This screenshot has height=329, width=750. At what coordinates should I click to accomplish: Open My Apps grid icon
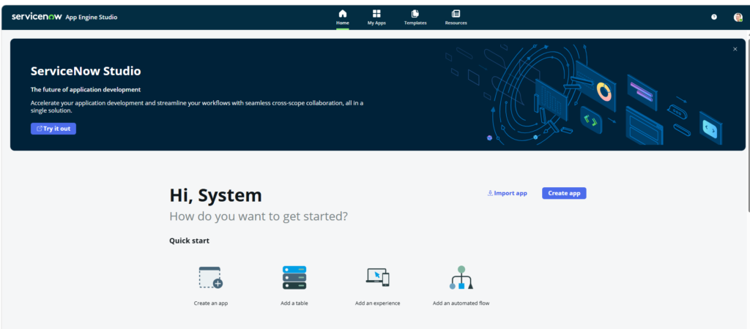pyautogui.click(x=376, y=14)
